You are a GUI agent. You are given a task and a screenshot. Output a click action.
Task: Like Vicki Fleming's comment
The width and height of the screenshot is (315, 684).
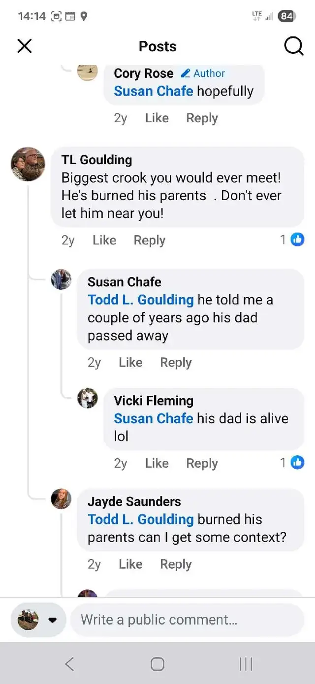point(157,464)
